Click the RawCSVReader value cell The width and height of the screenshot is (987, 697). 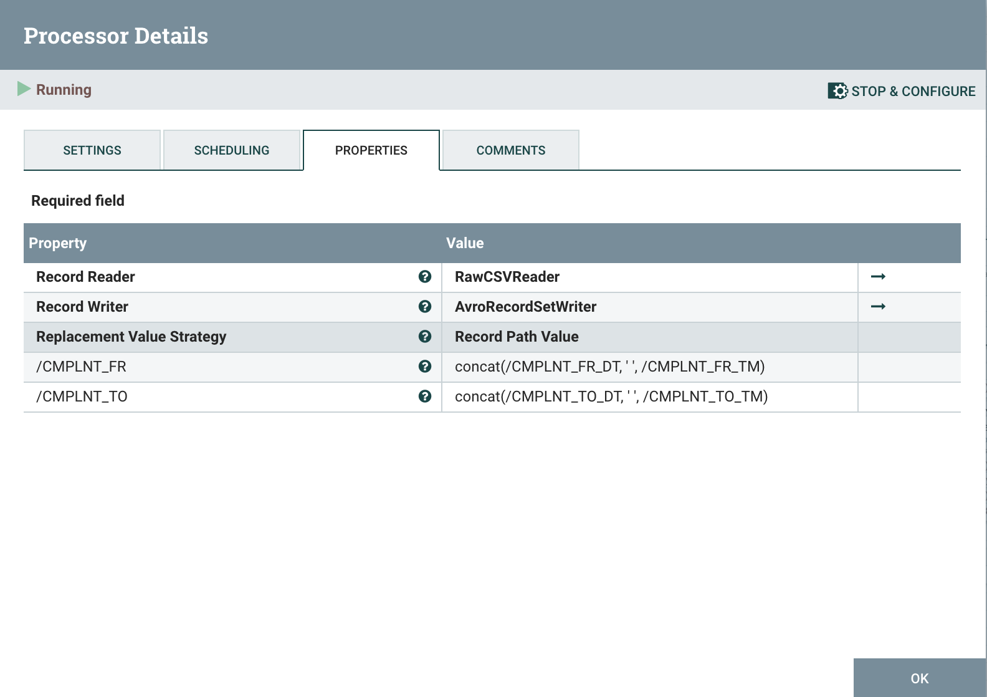(x=650, y=277)
